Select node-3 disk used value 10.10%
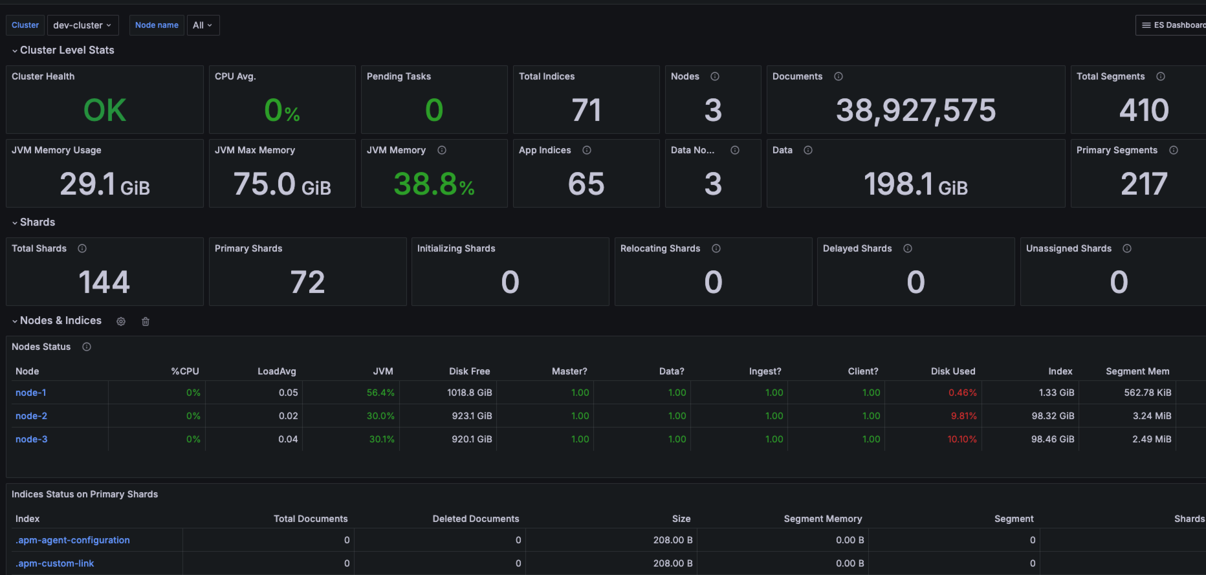The width and height of the screenshot is (1206, 575). click(962, 439)
